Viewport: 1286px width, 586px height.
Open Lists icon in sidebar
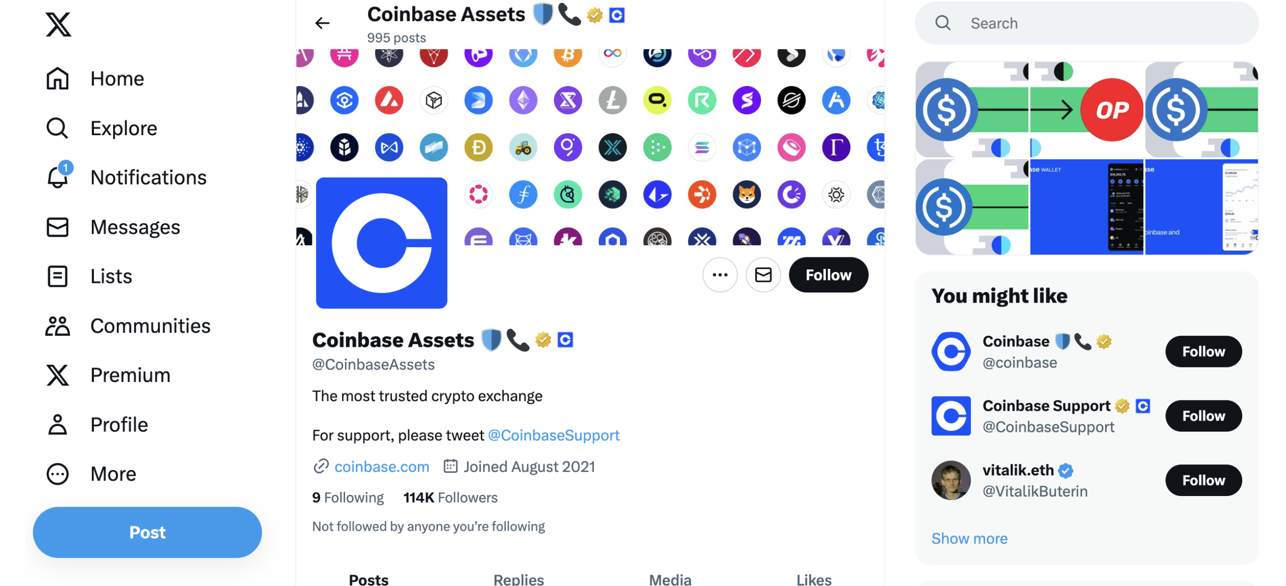[57, 276]
